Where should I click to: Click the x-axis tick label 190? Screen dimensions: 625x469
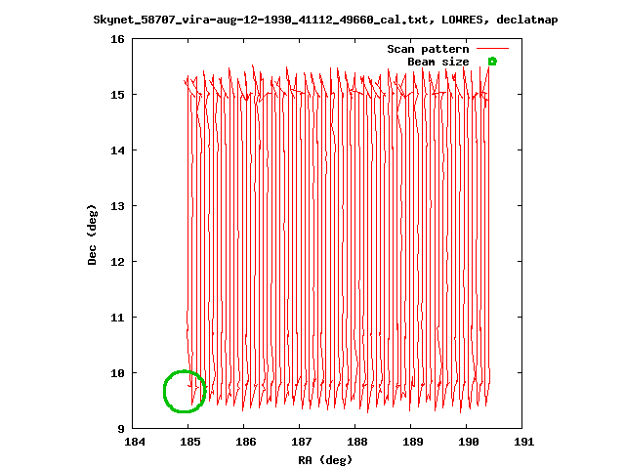click(469, 442)
